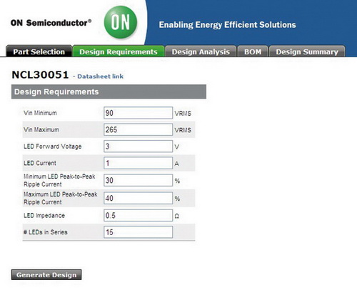The width and height of the screenshot is (357, 288).
Task: Click the Vin Minimum label
Action: coord(40,113)
